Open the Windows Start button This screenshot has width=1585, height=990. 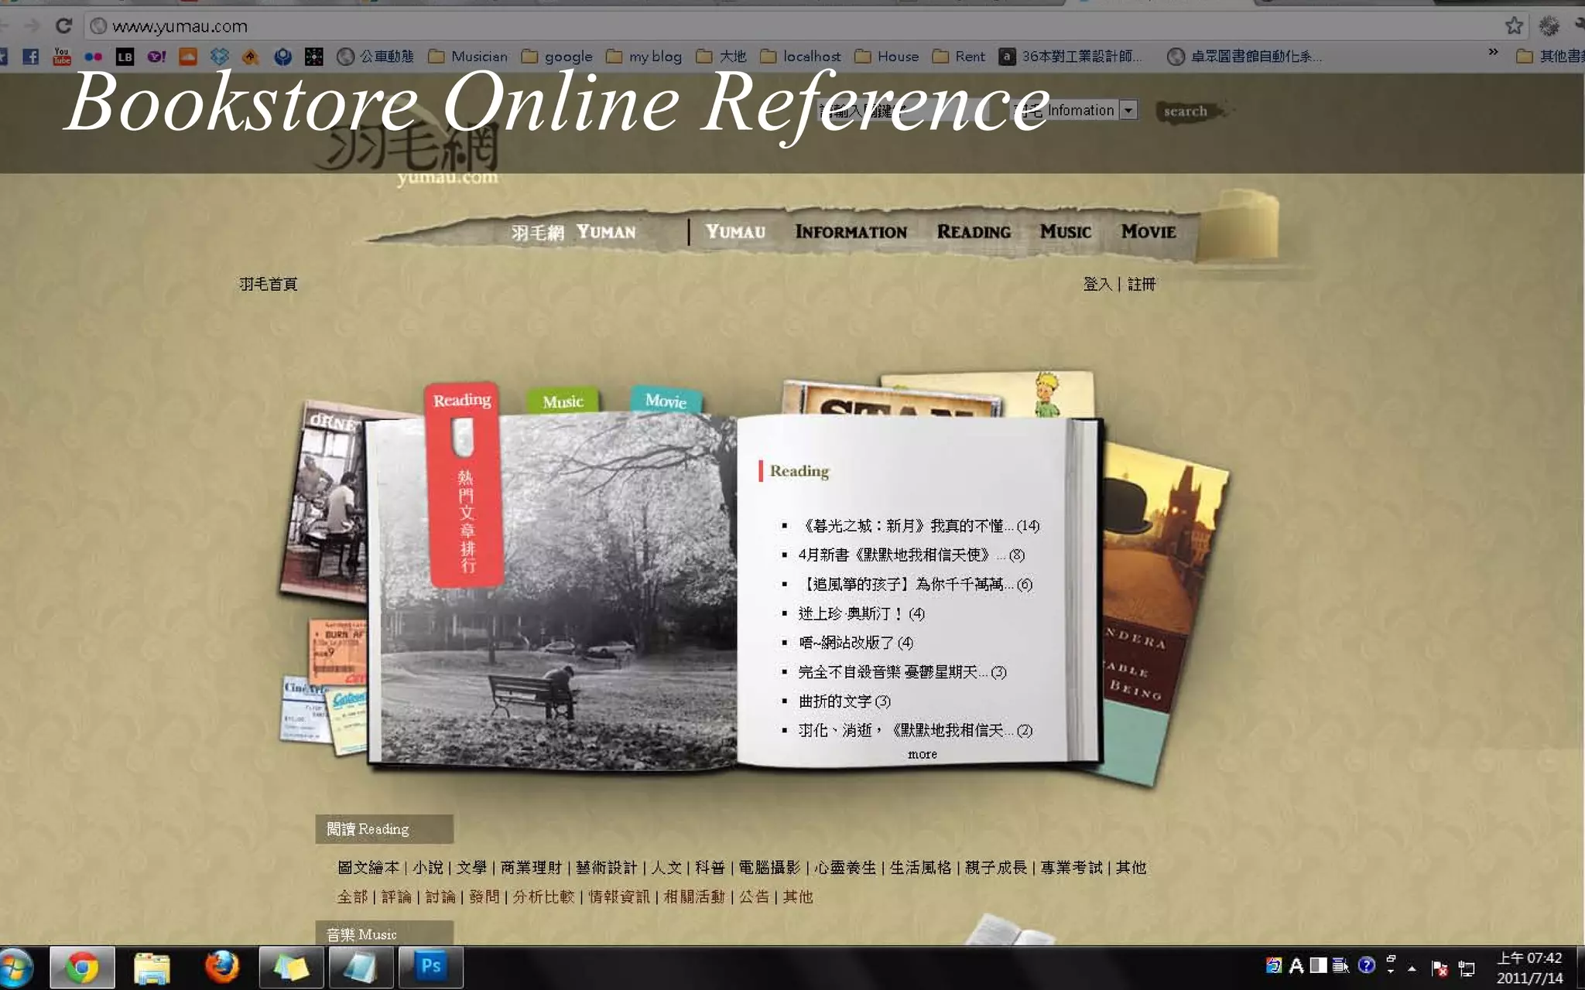coord(15,968)
